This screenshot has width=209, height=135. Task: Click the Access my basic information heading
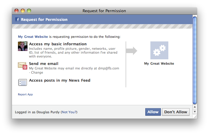pos(58,44)
